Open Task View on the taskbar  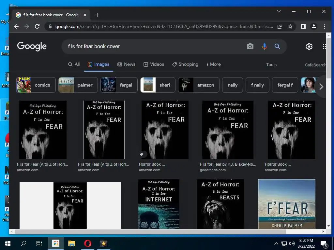(x=39, y=243)
